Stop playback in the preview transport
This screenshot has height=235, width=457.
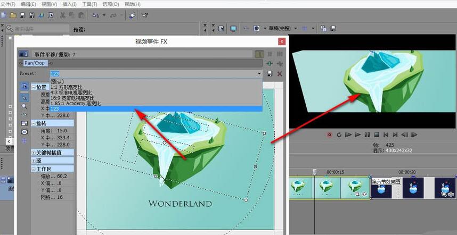point(376,135)
